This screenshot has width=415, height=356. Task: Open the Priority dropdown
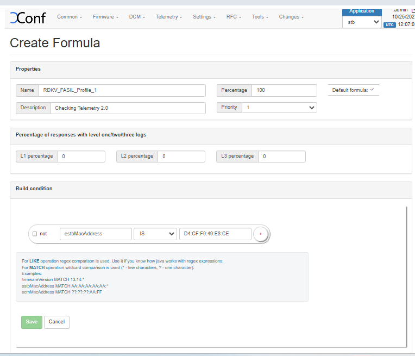click(x=279, y=108)
